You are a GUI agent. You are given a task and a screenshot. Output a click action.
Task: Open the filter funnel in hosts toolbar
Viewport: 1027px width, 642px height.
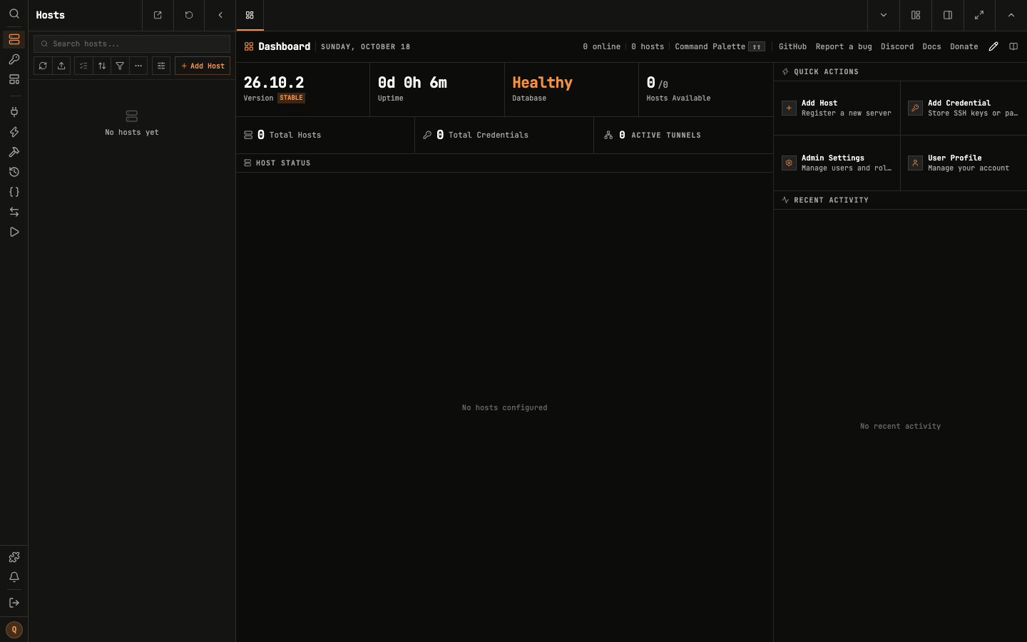click(120, 66)
